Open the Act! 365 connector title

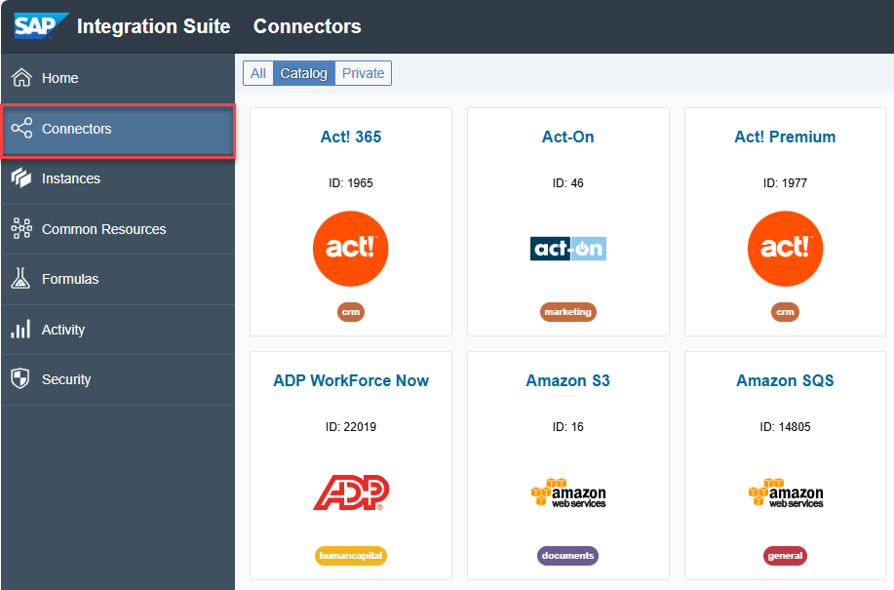351,137
